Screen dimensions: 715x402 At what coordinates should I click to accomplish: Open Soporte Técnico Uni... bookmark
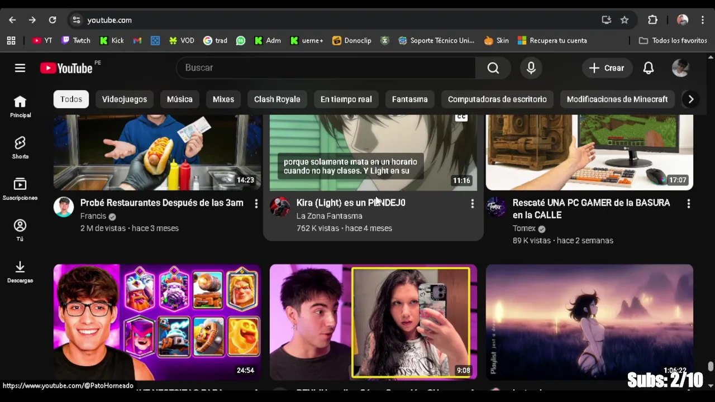coord(436,40)
